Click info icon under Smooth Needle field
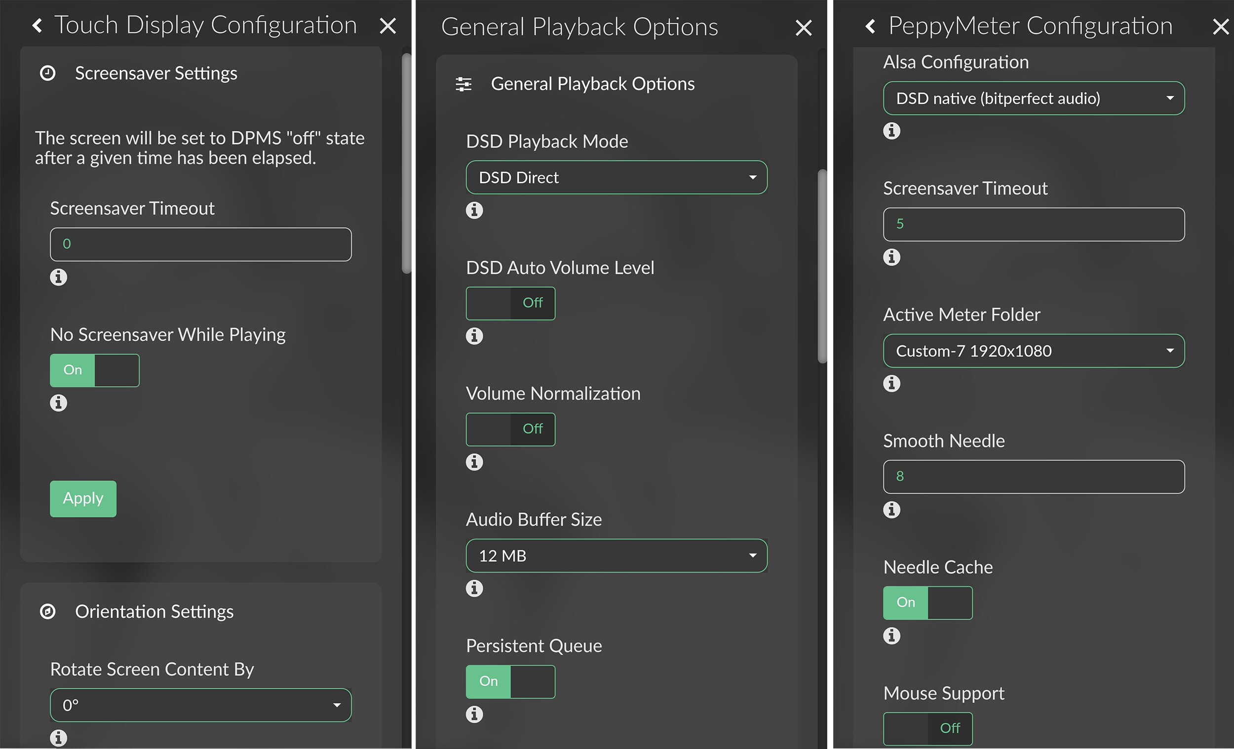The image size is (1234, 749). click(x=891, y=510)
